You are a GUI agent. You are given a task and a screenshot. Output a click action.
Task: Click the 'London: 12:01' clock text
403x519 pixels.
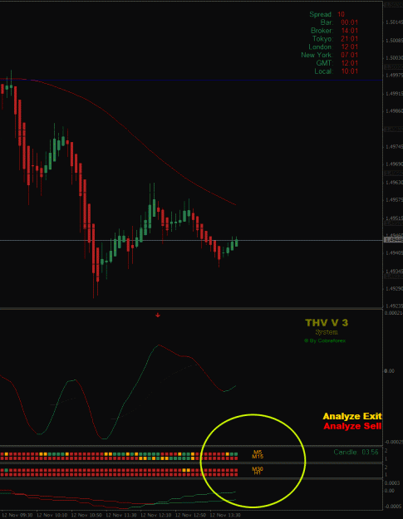tap(333, 47)
